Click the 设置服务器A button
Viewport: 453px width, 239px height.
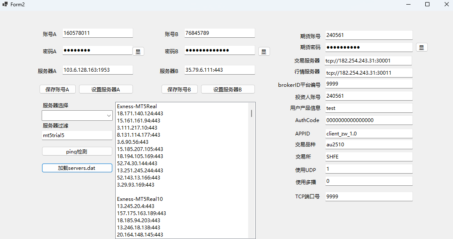(x=106, y=89)
